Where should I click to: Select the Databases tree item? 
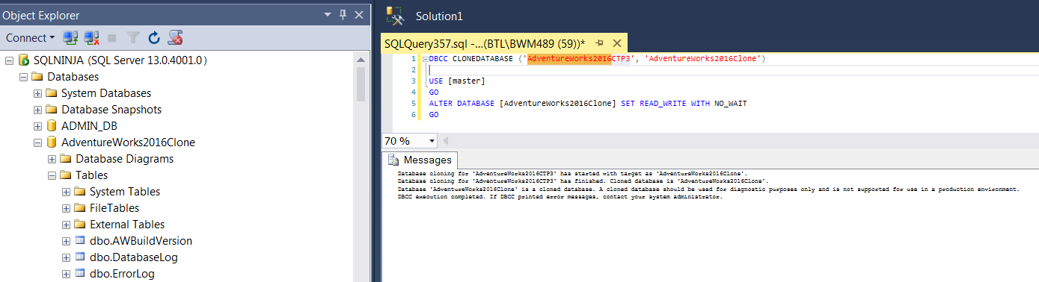pos(73,77)
